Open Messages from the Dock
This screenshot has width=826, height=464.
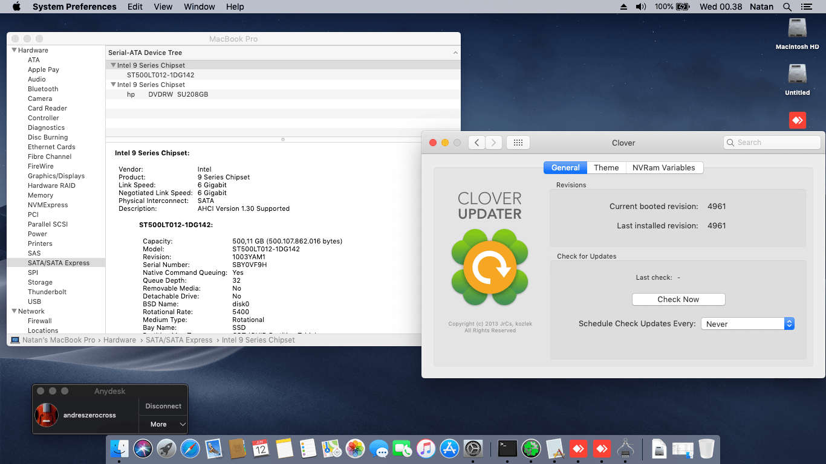(379, 448)
